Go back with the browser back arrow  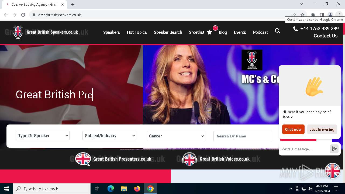pyautogui.click(x=6, y=15)
